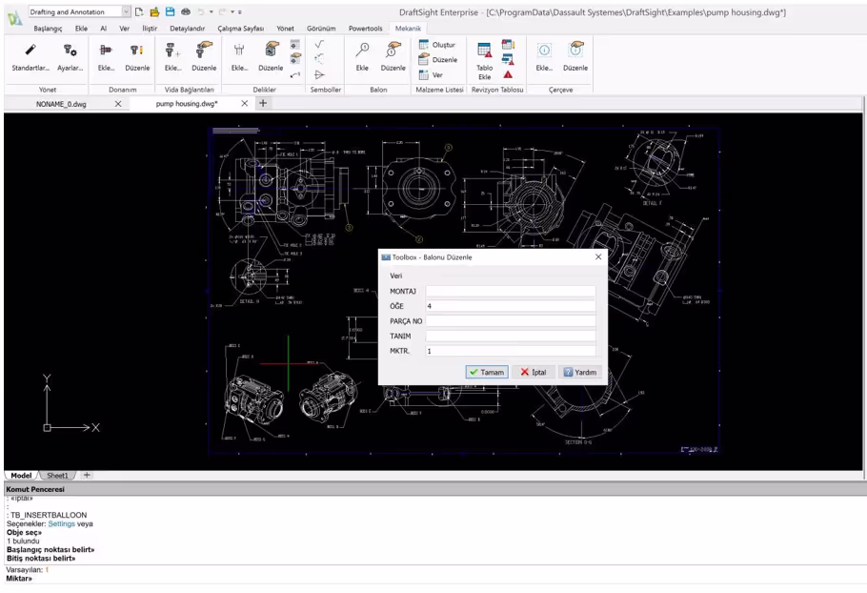867x593 pixels.
Task: Open Ayarlar settings in the Yönet panel
Action: click(71, 57)
